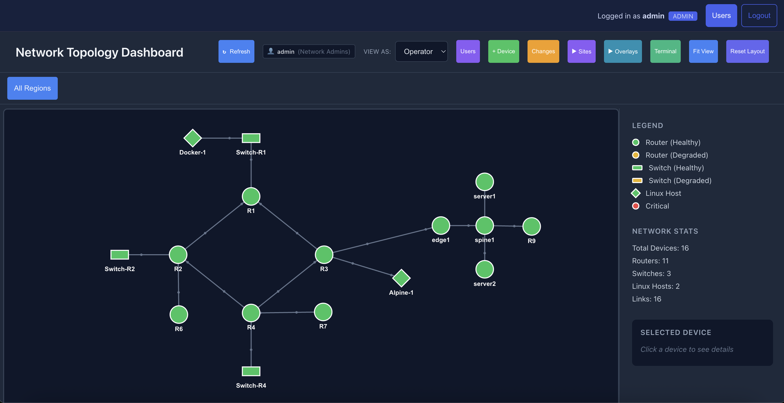Click the Docker-1 Linux host diamond node
This screenshot has height=403, width=784.
point(192,138)
